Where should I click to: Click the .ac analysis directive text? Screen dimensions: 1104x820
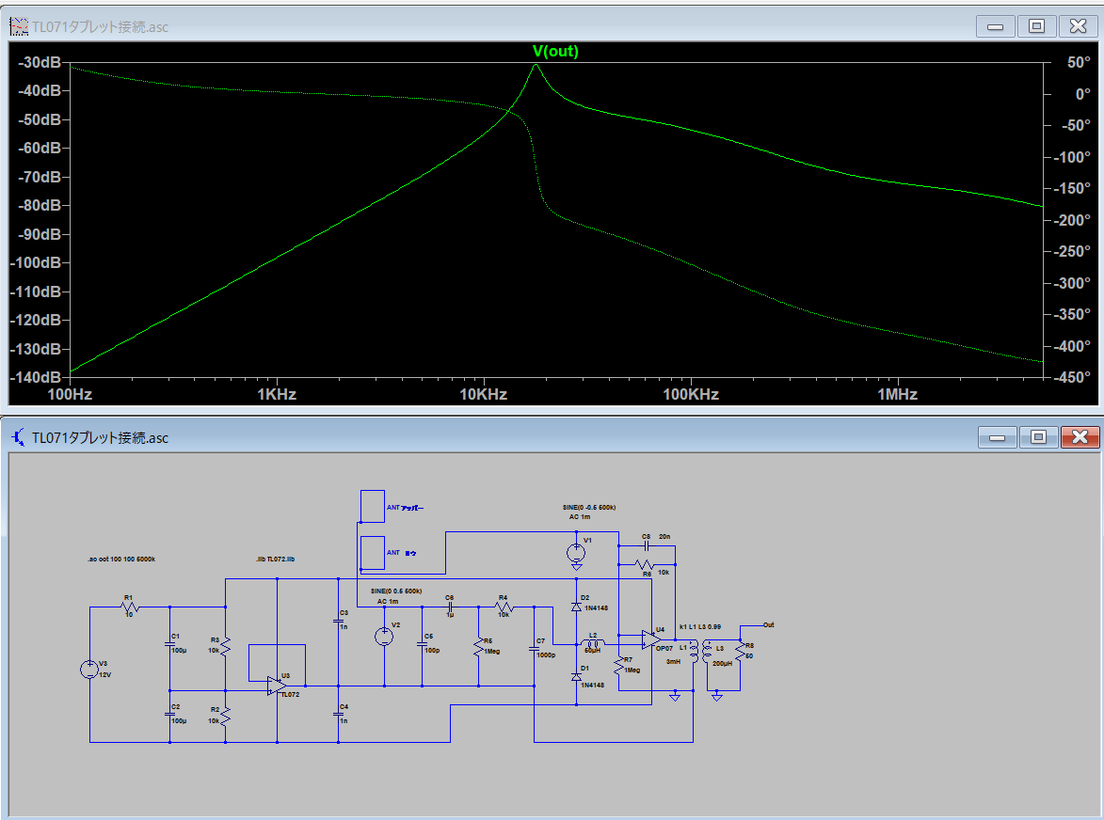tap(121, 559)
